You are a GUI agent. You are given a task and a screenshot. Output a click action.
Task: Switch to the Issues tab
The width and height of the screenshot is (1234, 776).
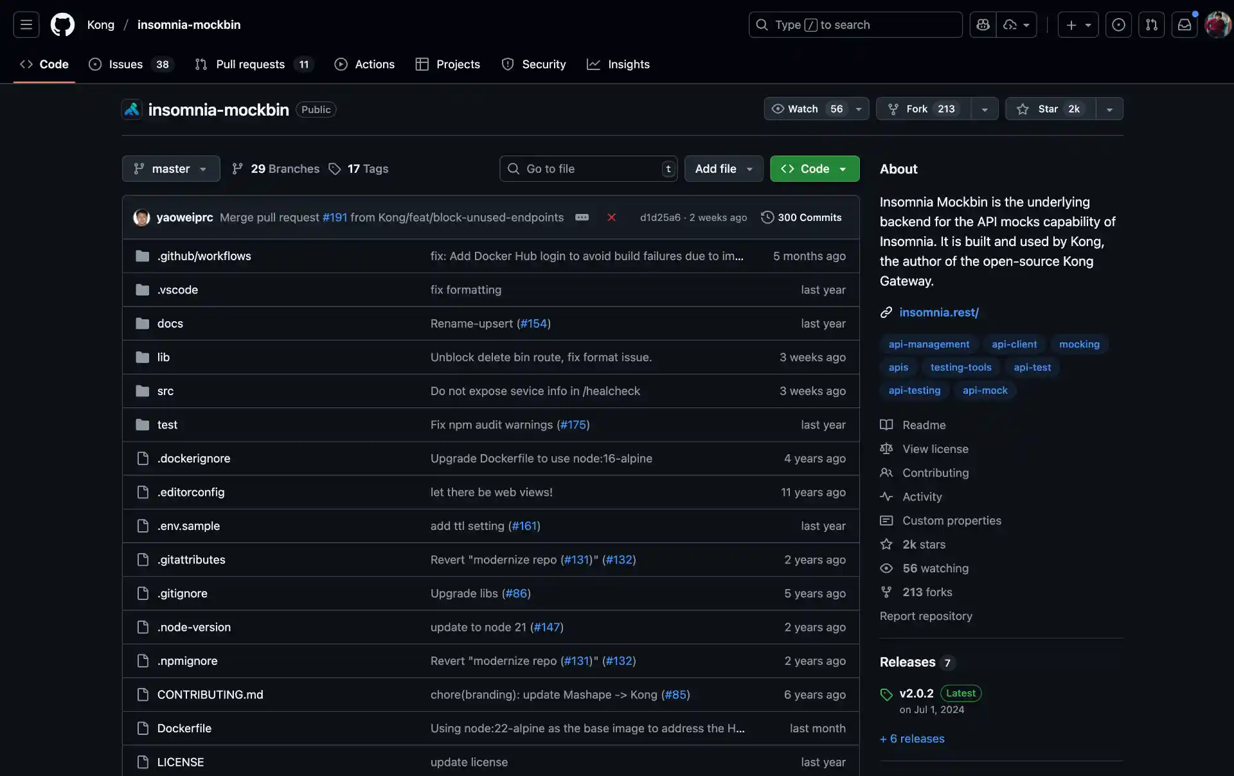click(x=131, y=64)
